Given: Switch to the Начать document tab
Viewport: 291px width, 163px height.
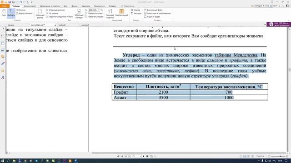Looking at the screenshot, I should [11, 25].
